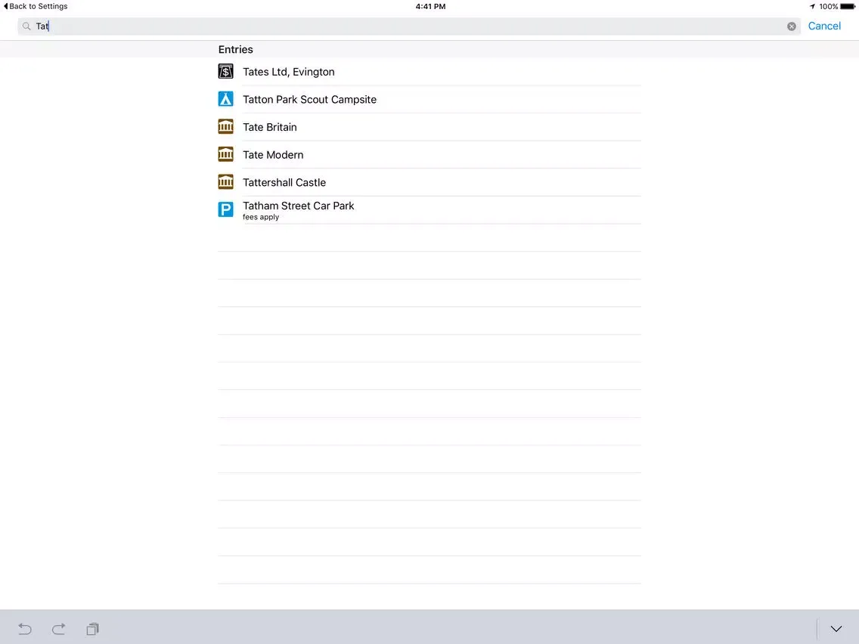Cancel the search
859x644 pixels.
[x=824, y=26]
